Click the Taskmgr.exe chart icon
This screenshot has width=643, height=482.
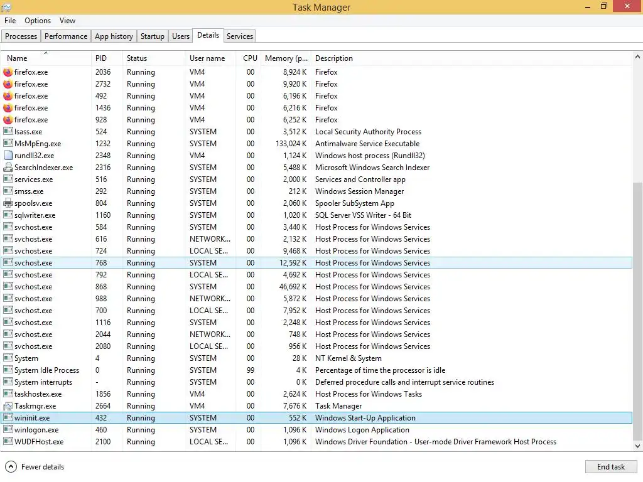click(8, 406)
